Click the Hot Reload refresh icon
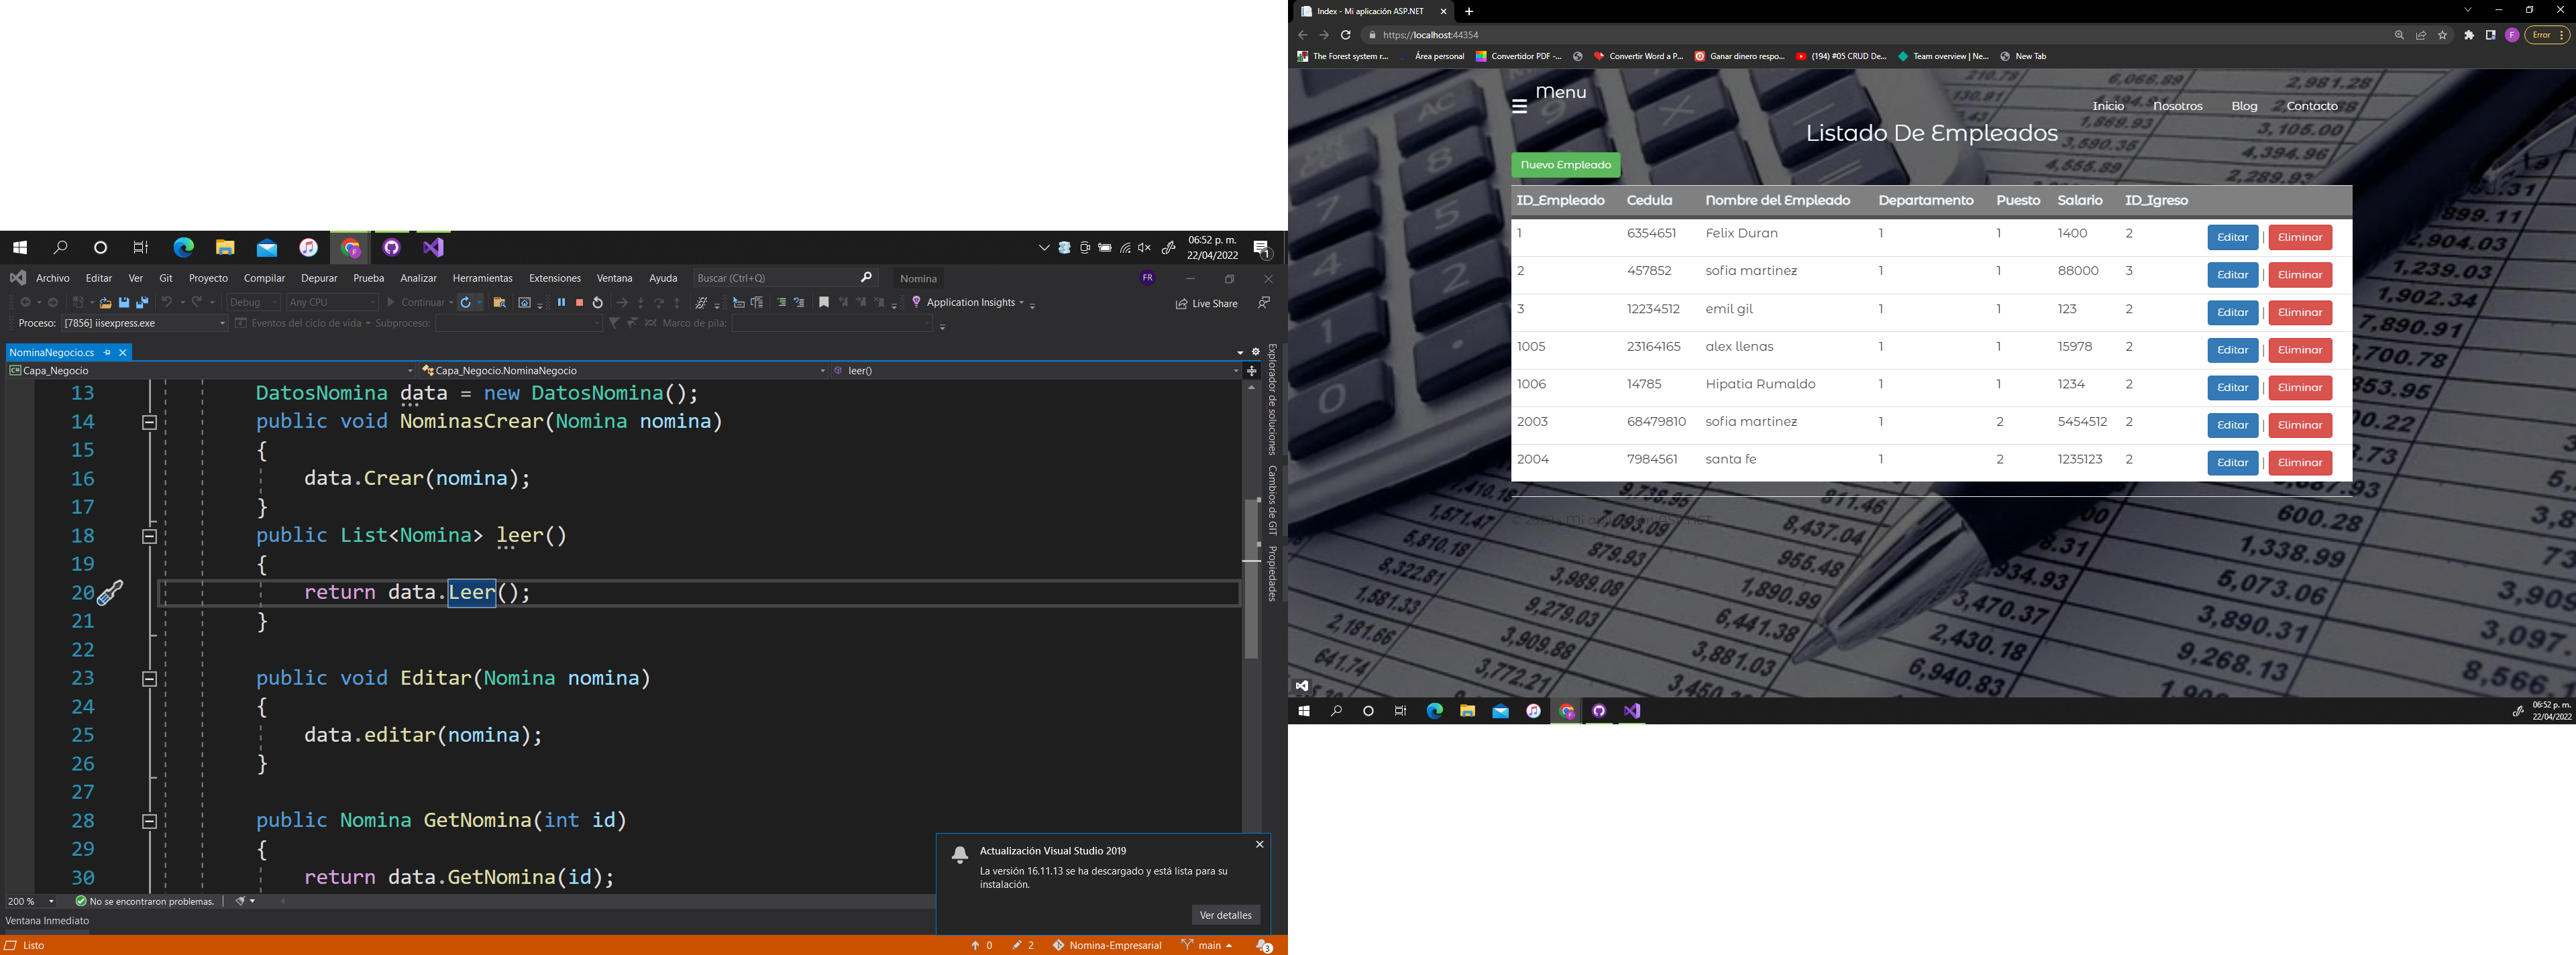This screenshot has width=2576, height=955. [x=466, y=303]
